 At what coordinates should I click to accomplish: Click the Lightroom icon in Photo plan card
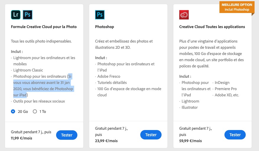[x=16, y=15]
